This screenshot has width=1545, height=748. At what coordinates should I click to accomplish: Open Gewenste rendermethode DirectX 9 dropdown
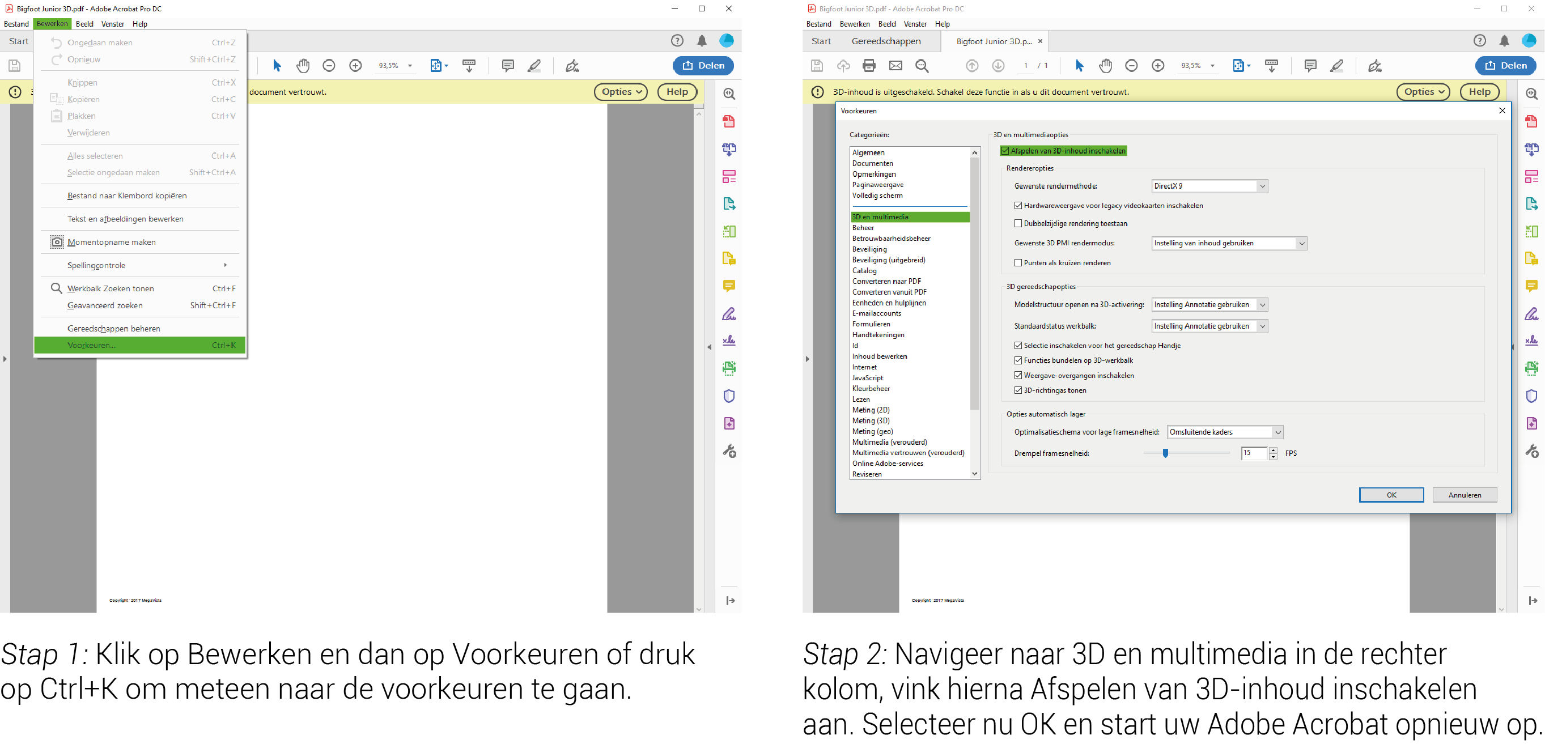pos(1209,186)
